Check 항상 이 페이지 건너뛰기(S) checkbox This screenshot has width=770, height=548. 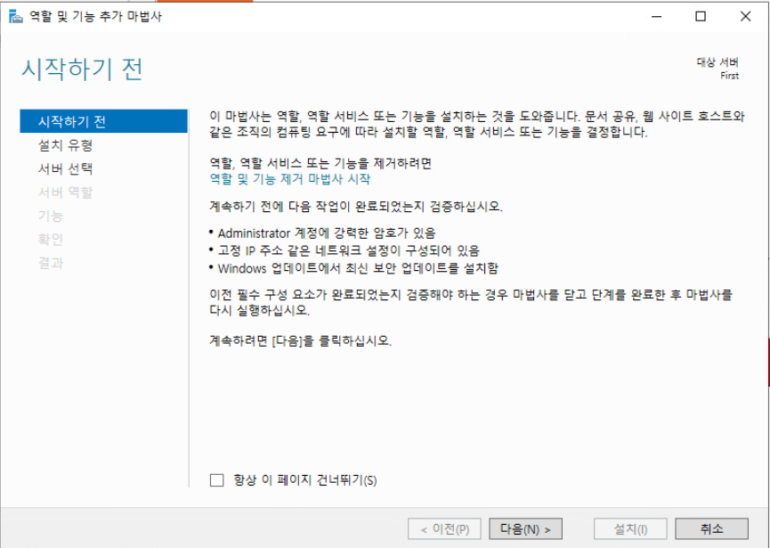(x=216, y=480)
